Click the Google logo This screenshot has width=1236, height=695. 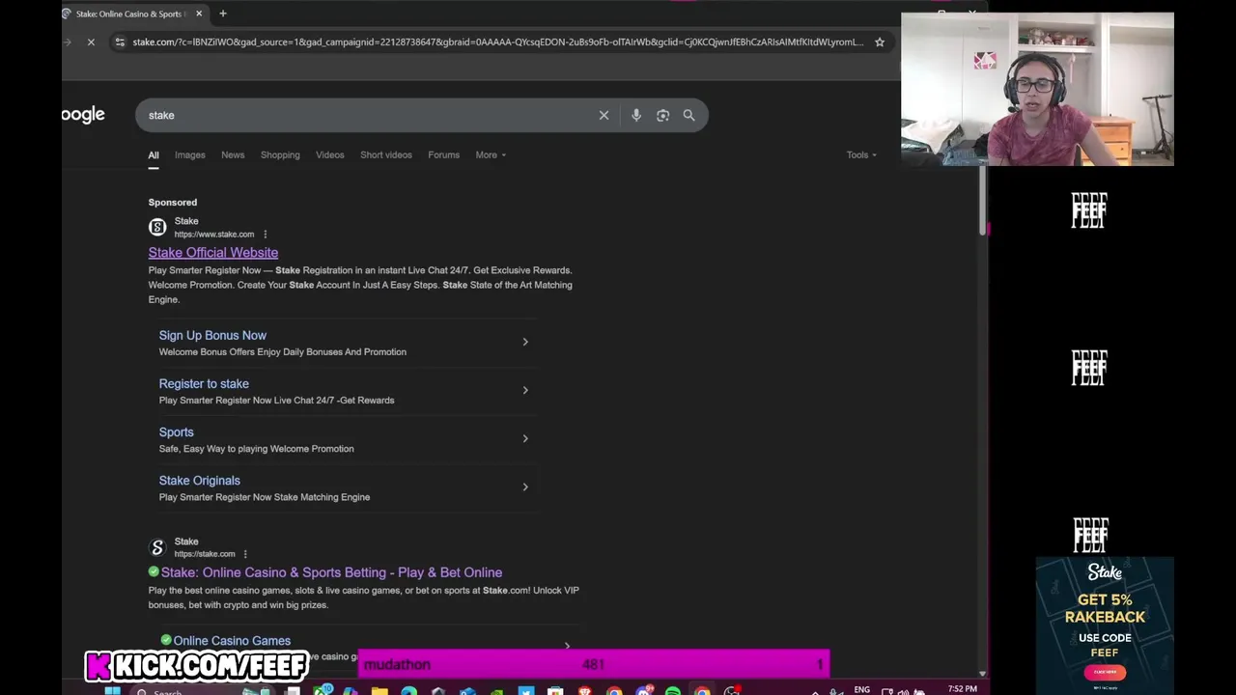pyautogui.click(x=83, y=115)
